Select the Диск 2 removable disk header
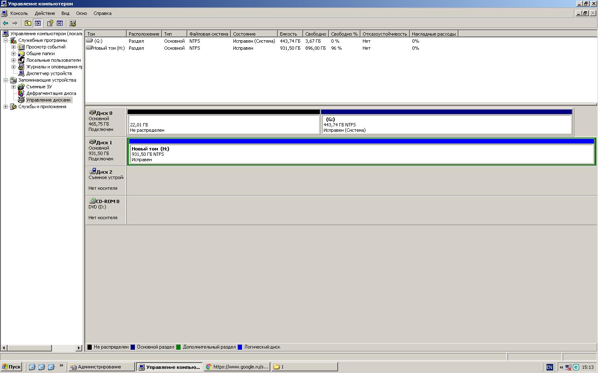This screenshot has height=373, width=598. point(106,180)
